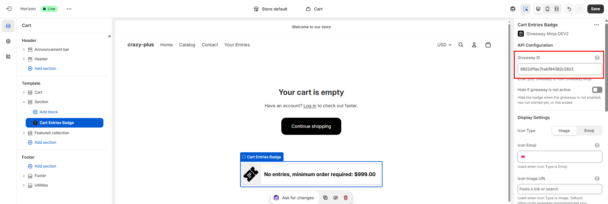Expand the Announcement bar section
This screenshot has width=608, height=204.
click(24, 49)
